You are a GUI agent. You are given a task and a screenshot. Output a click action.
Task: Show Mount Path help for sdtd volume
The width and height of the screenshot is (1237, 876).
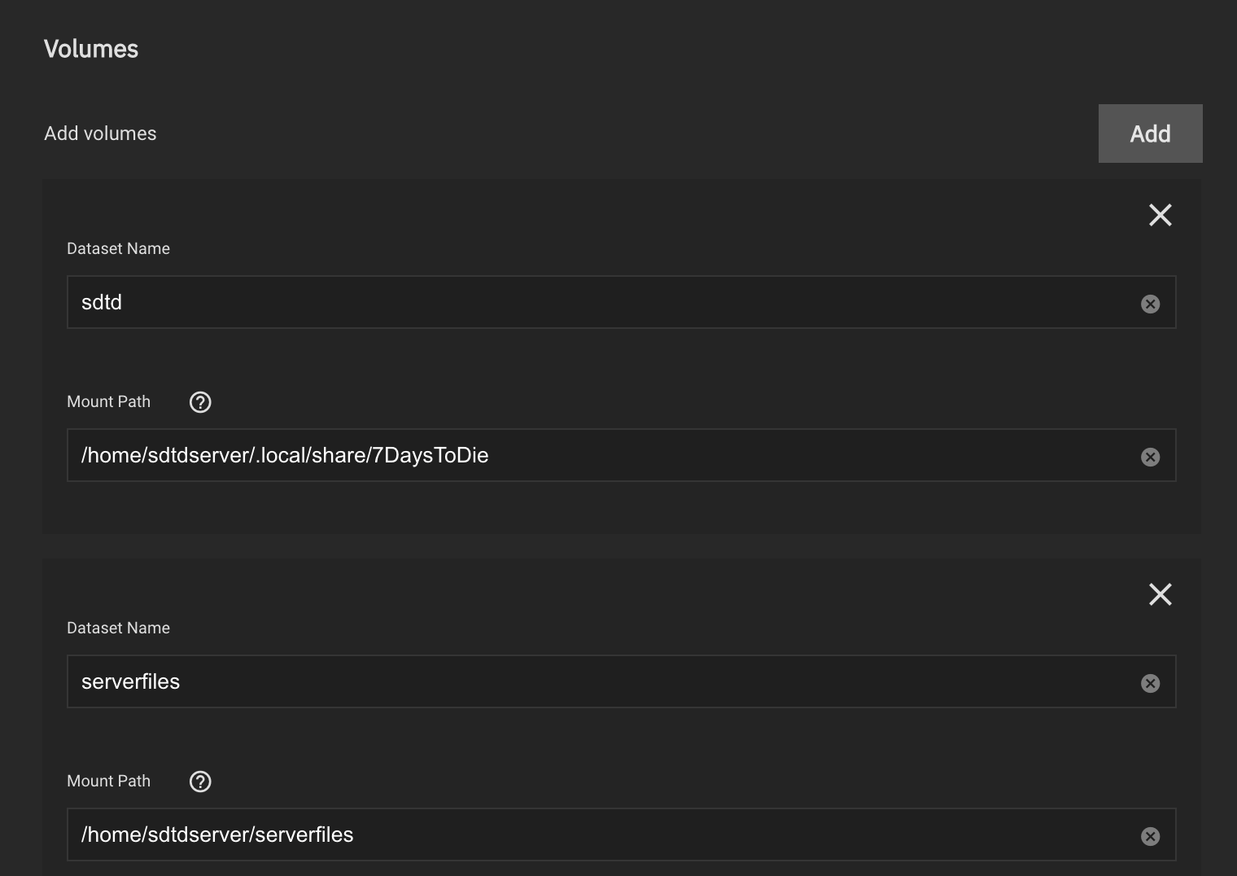coord(200,402)
